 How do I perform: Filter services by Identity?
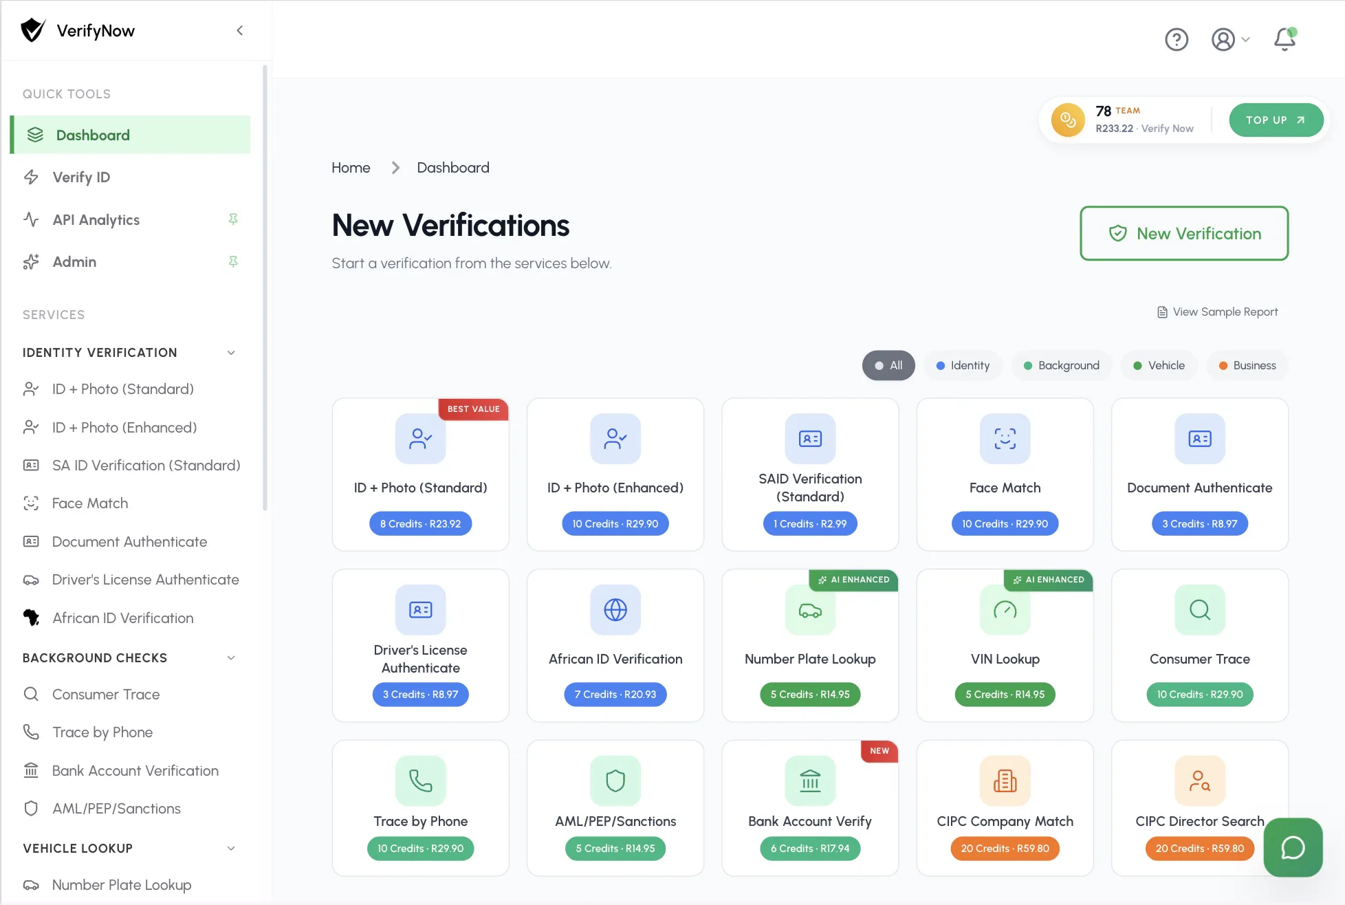963,365
